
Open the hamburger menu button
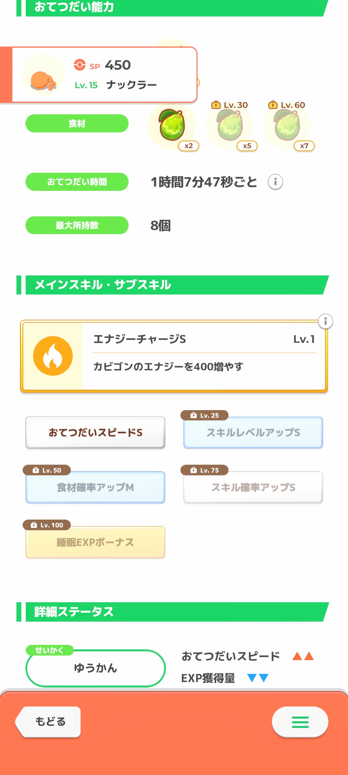click(x=300, y=722)
